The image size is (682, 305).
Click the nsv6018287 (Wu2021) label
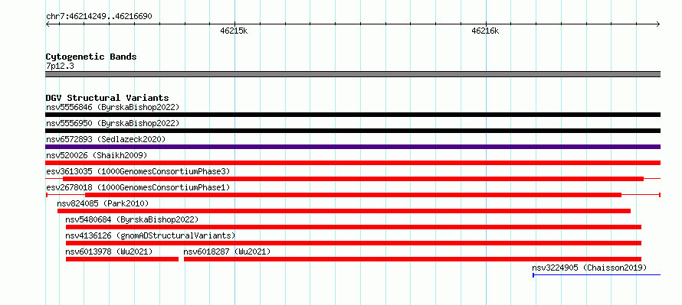[x=227, y=251]
